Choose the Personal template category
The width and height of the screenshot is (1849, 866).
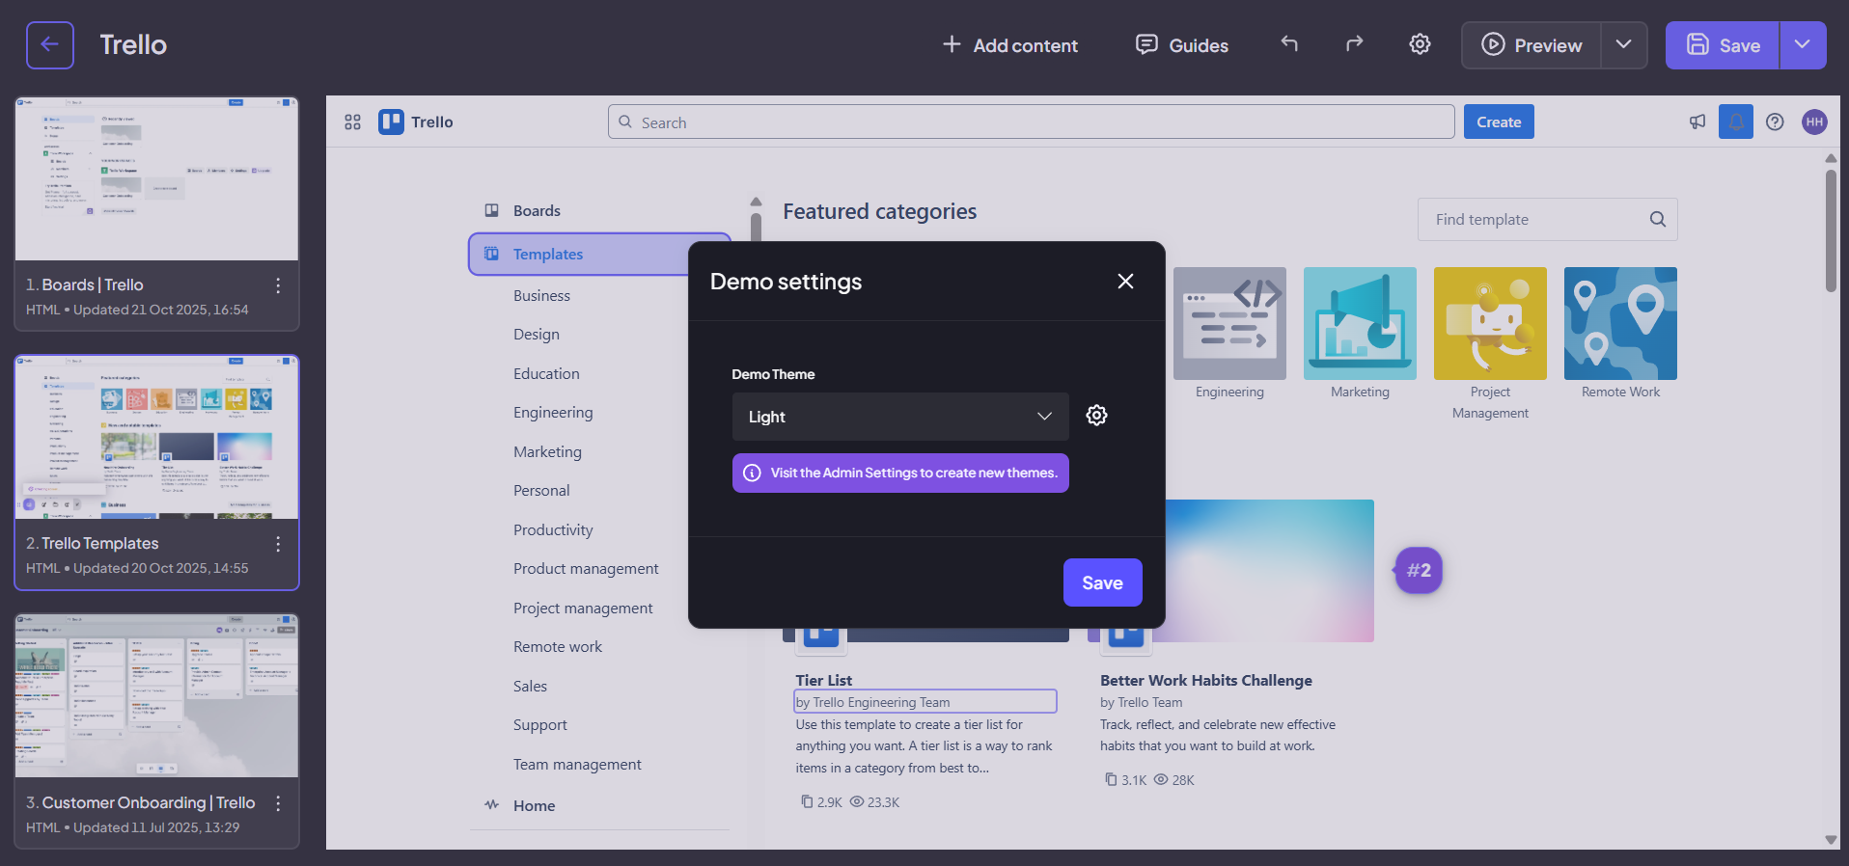[541, 491]
